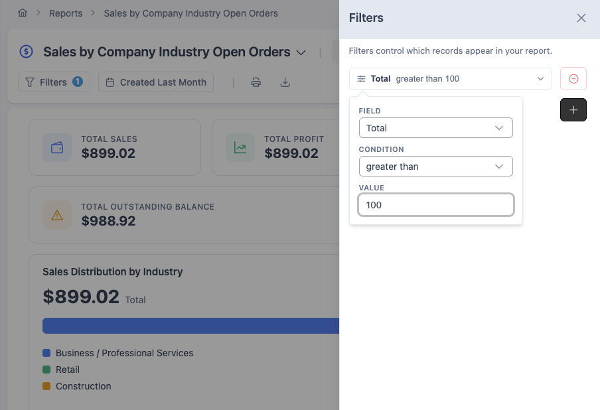Click the Created Last Month date filter
The height and width of the screenshot is (410, 600).
(156, 82)
